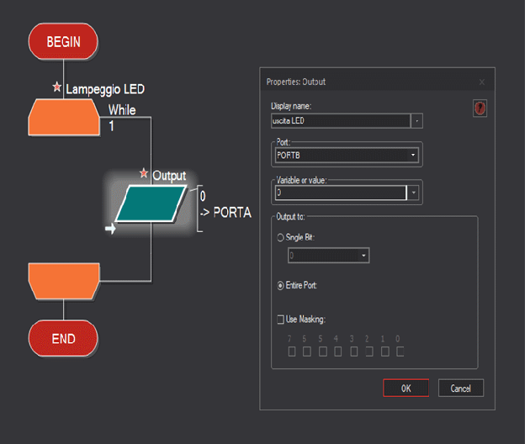The height and width of the screenshot is (444, 530).
Task: Click the Cancel button
Action: coord(461,388)
